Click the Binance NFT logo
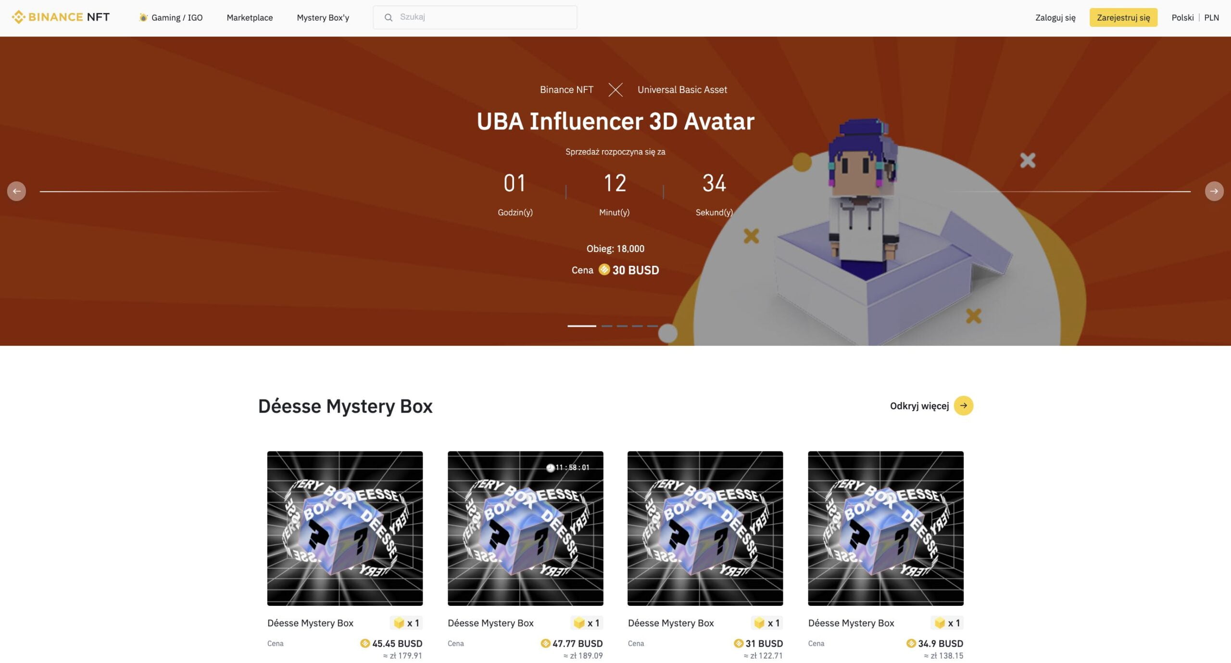 tap(61, 17)
